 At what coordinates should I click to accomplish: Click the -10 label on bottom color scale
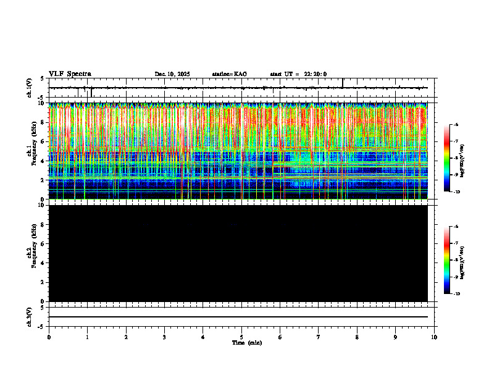pos(456,294)
